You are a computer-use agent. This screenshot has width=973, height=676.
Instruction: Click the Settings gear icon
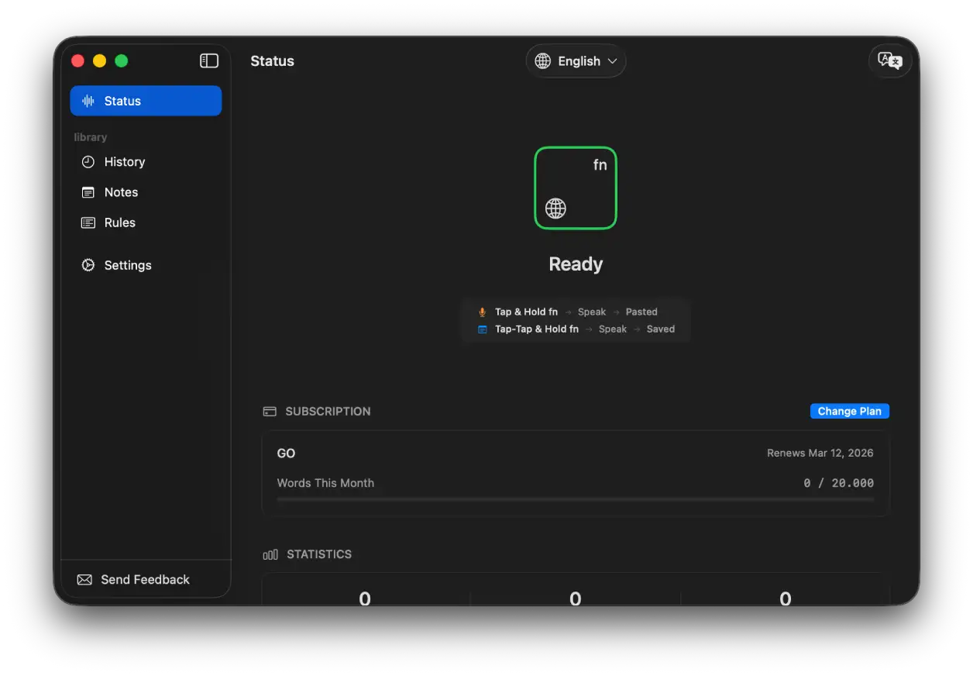[88, 265]
